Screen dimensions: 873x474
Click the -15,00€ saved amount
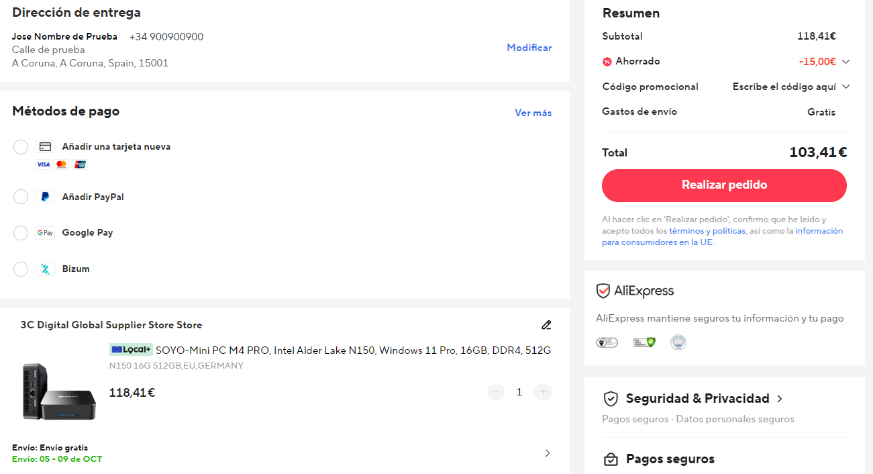817,62
